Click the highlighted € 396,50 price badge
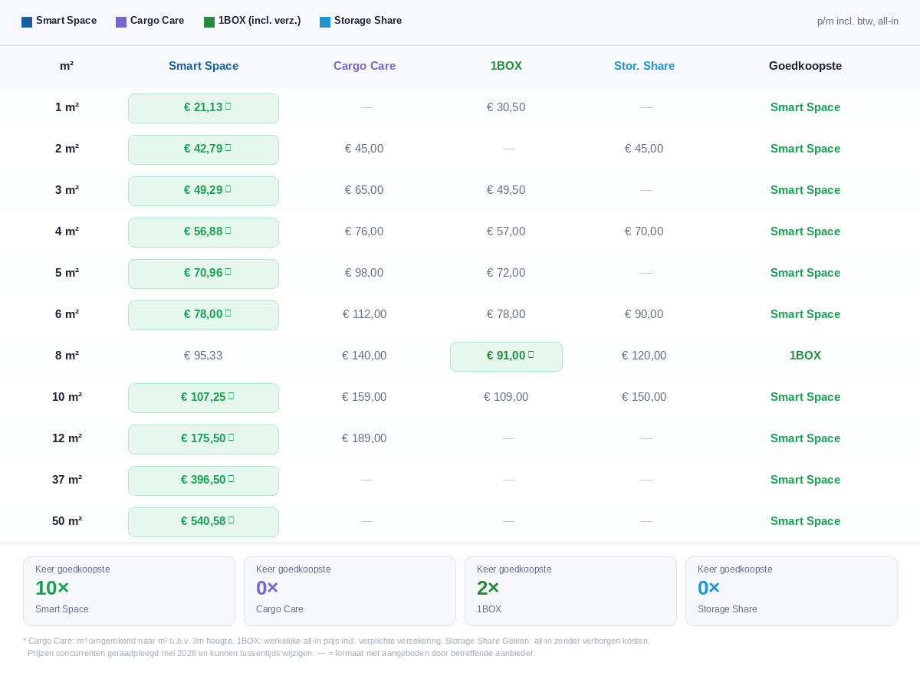The height and width of the screenshot is (679, 920). pyautogui.click(x=203, y=481)
